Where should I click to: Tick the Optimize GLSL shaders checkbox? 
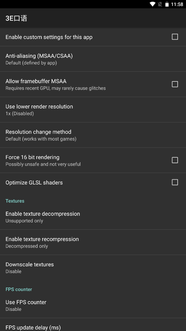tap(175, 182)
